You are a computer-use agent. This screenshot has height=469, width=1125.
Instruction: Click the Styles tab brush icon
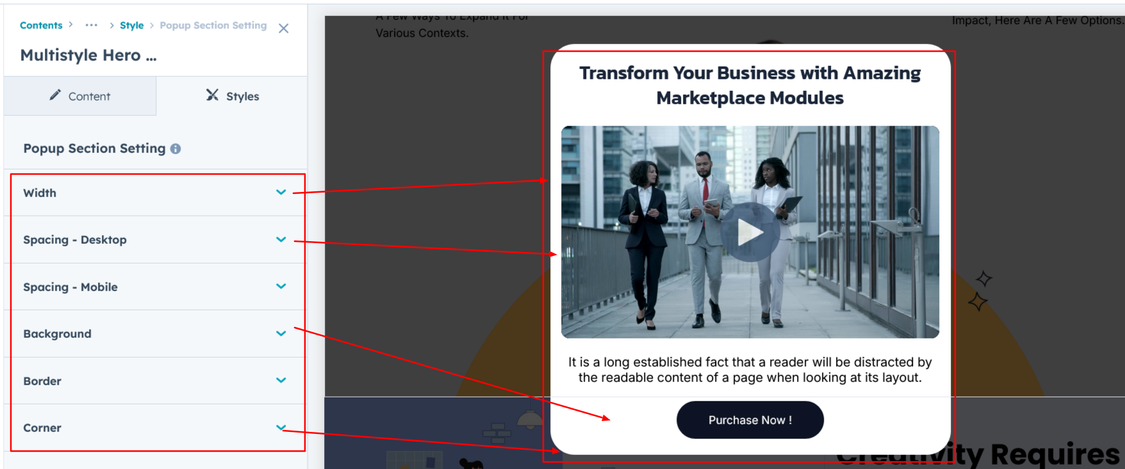[212, 95]
